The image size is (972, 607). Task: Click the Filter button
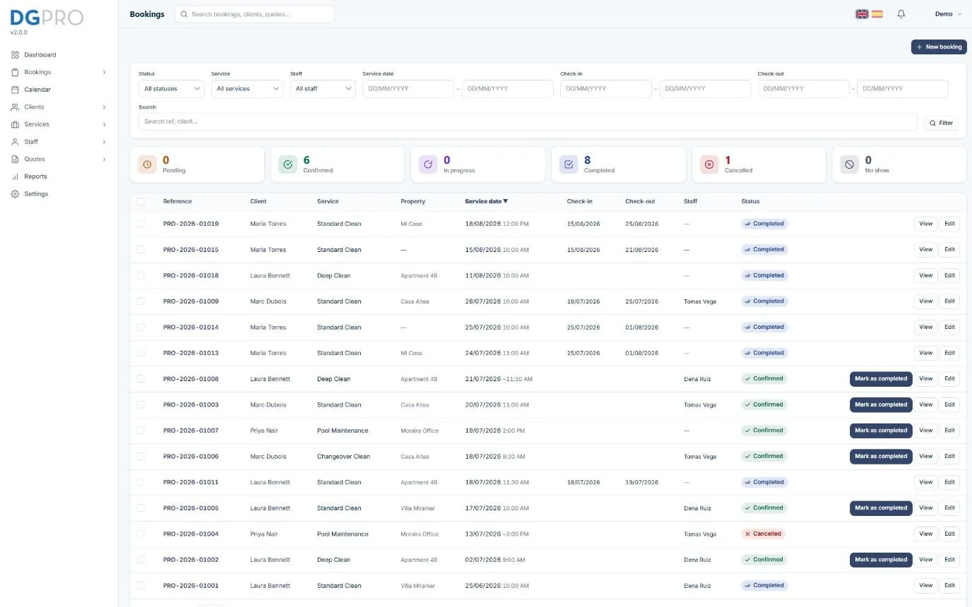(x=941, y=123)
